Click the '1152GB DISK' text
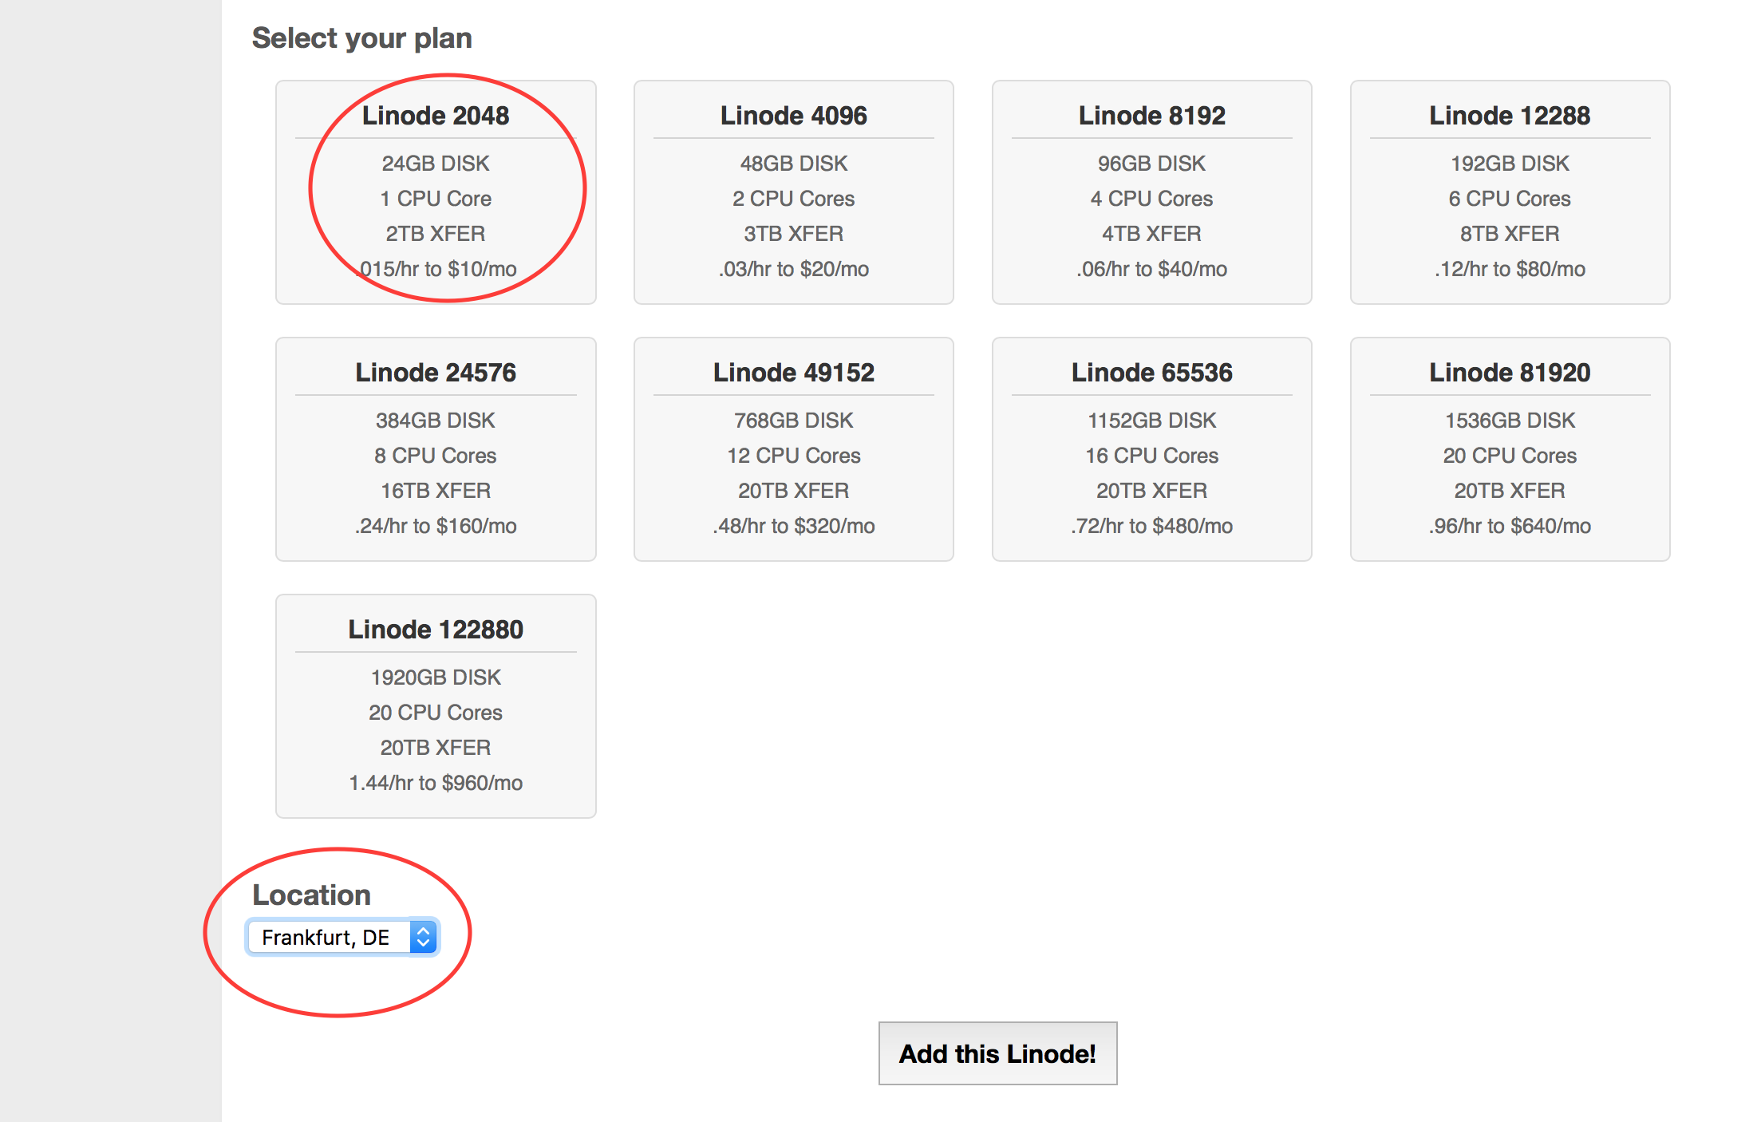The image size is (1757, 1122). click(x=1152, y=421)
